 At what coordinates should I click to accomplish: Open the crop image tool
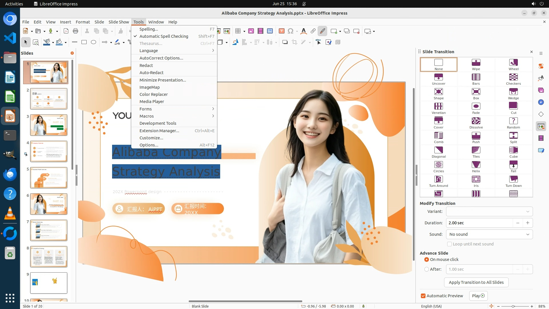294,42
